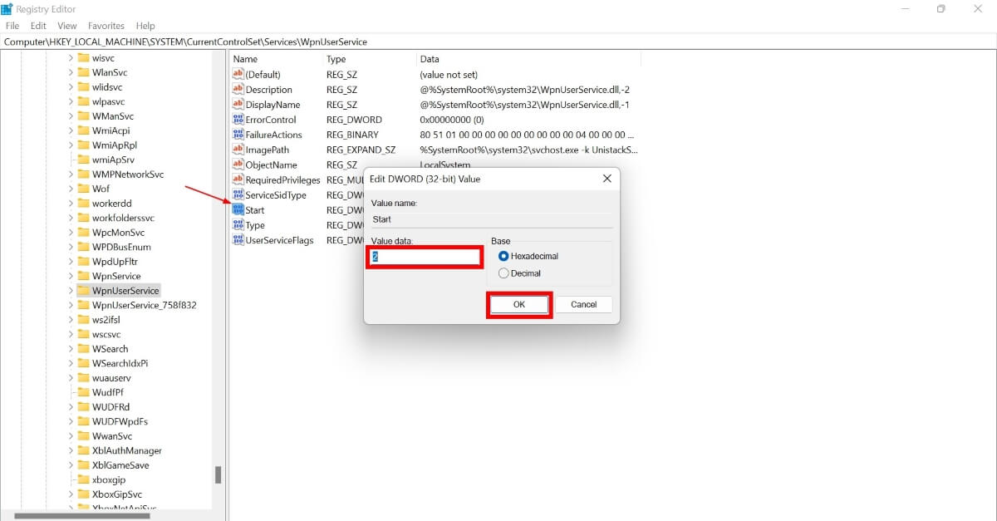Expand the WlanSvc service key

click(72, 72)
